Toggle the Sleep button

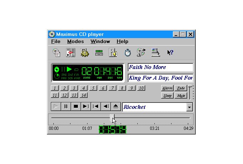coord(167,95)
